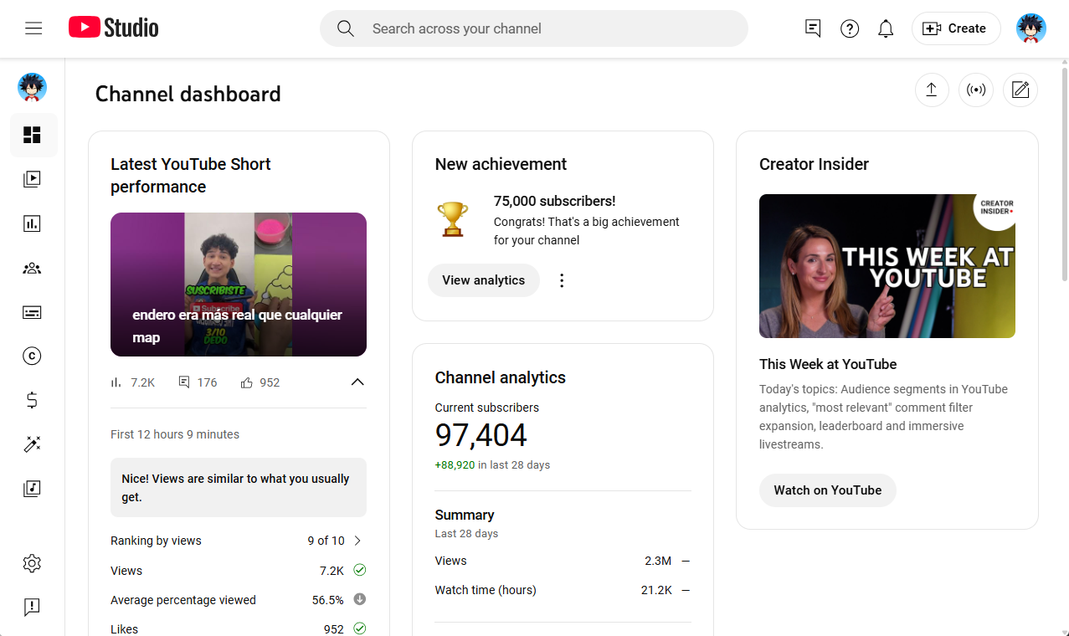Click the trophy achievement icon
1069x636 pixels.
453,219
